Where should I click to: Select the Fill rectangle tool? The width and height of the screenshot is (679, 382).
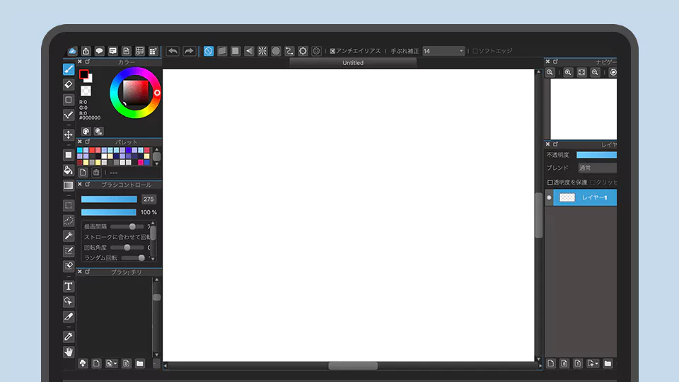69,155
